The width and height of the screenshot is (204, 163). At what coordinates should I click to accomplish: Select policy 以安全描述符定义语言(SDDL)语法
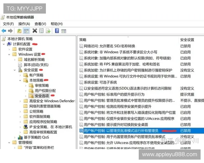pos(128,88)
